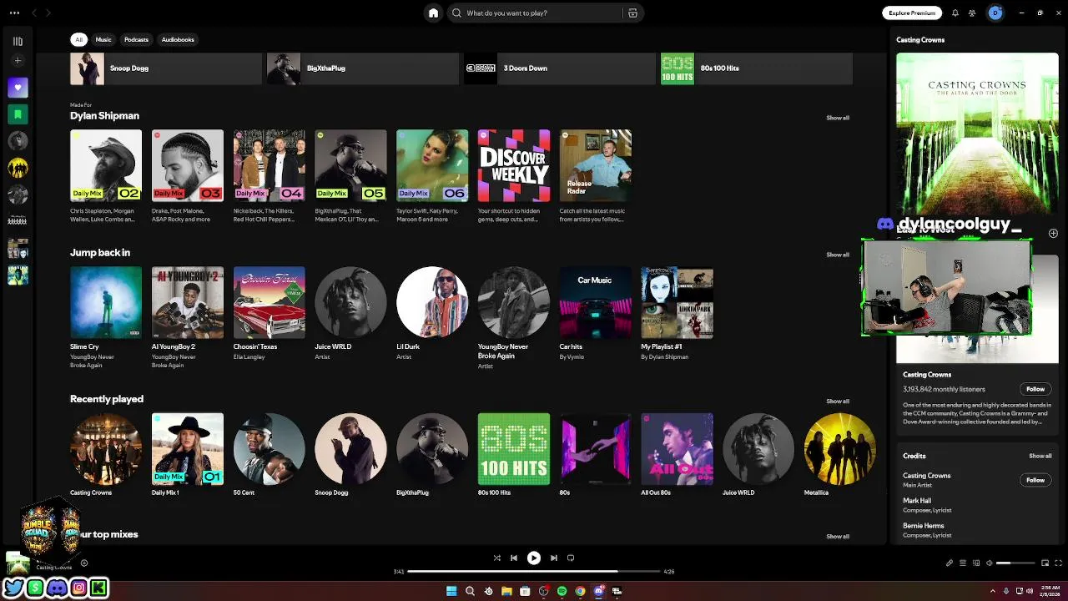Screen dimensions: 1068x601
Task: Open Miniplayer icon in player bar
Action: tap(1045, 563)
